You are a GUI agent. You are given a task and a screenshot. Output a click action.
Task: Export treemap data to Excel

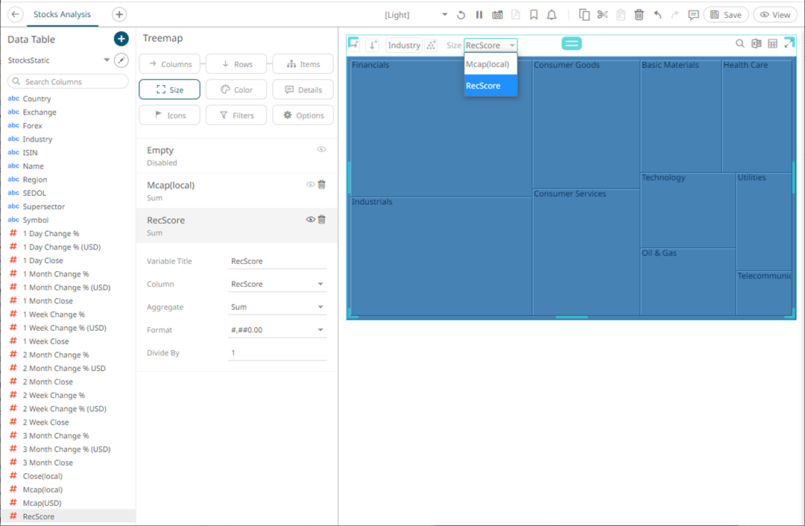click(x=757, y=44)
